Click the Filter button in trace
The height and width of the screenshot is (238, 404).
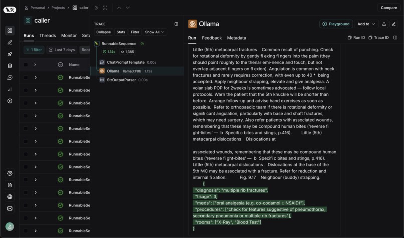pyautogui.click(x=135, y=32)
